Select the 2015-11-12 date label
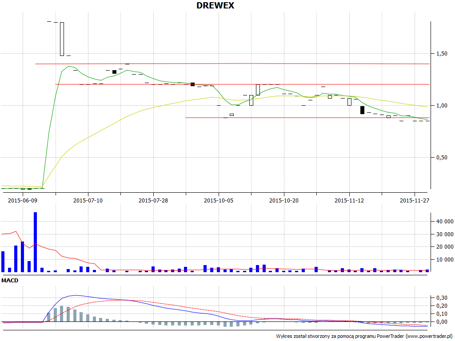This screenshot has width=455, height=341. pyautogui.click(x=349, y=200)
